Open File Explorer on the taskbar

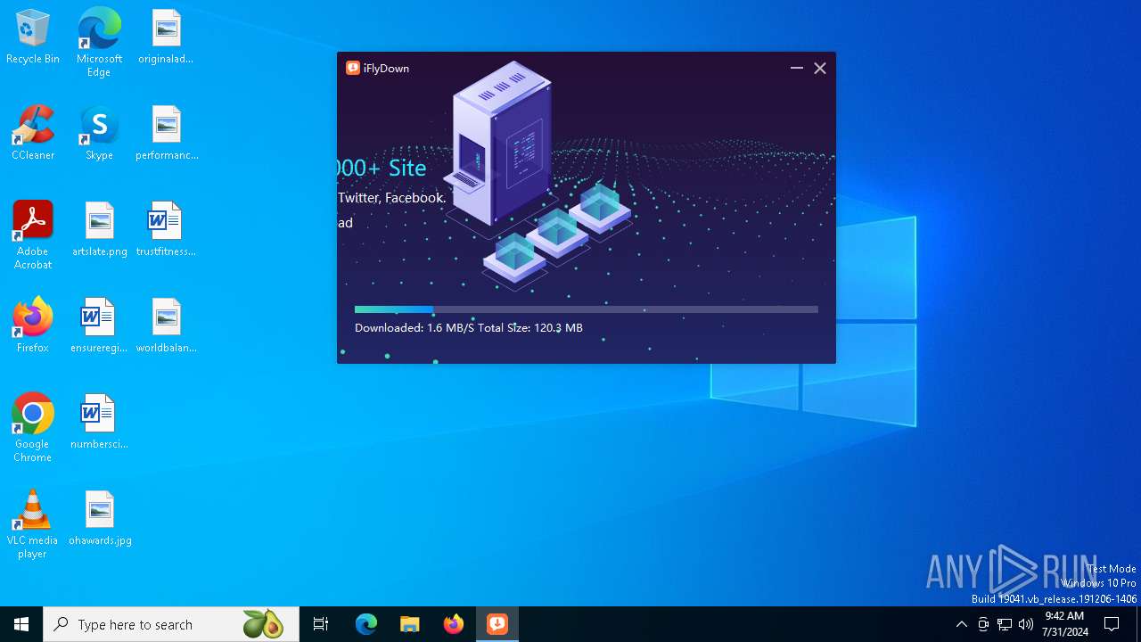pyautogui.click(x=410, y=624)
